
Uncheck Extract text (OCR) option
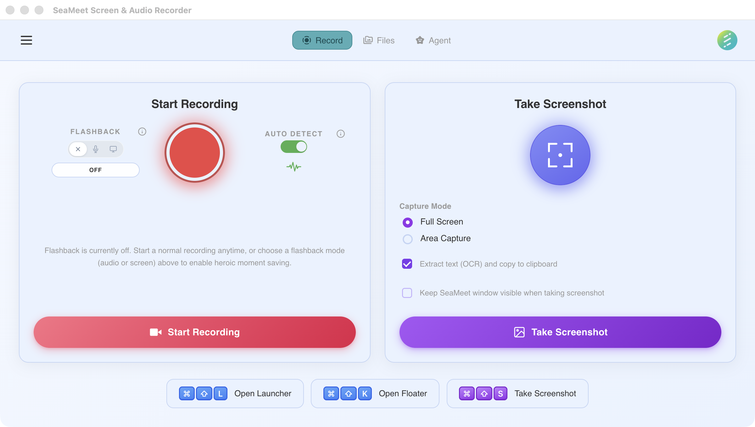[x=407, y=264]
